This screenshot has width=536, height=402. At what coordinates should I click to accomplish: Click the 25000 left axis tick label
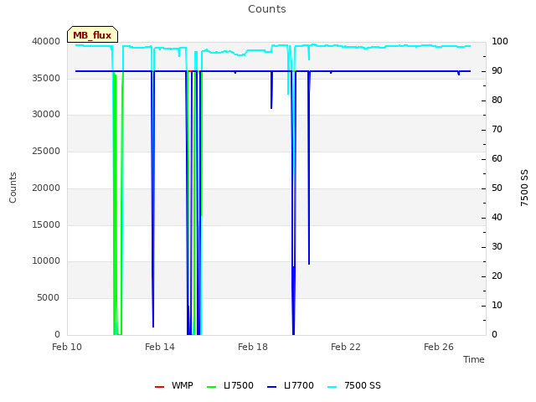point(46,151)
